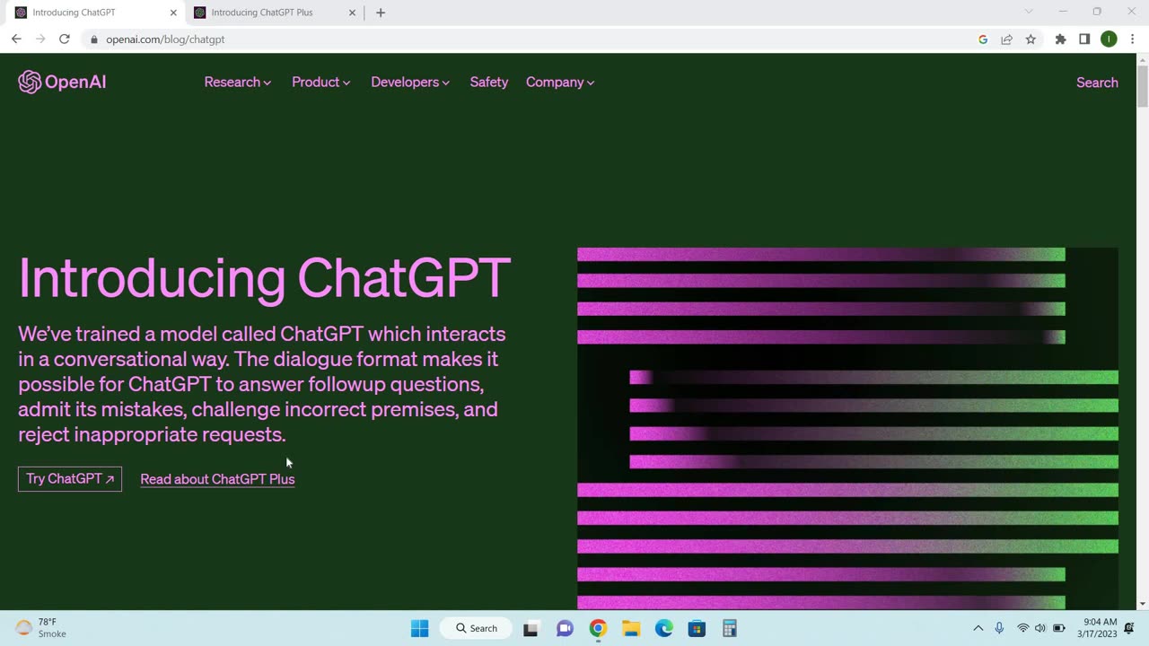Image resolution: width=1149 pixels, height=646 pixels.
Task: Open Read about ChatGPT Plus link
Action: (x=217, y=479)
